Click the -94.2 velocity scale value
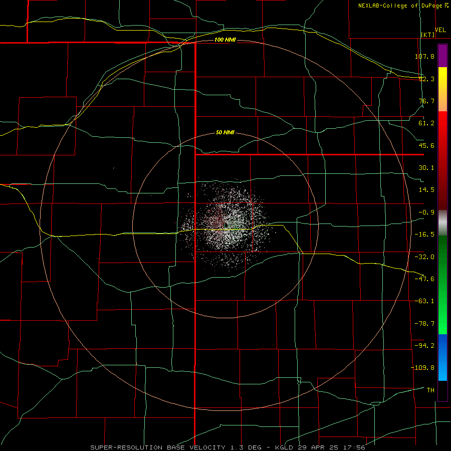451x451 pixels. click(x=424, y=345)
